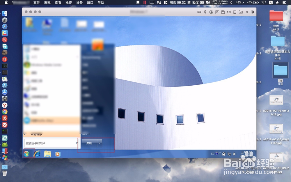
Task: Open the 窗口 menu
Action: (90, 3)
